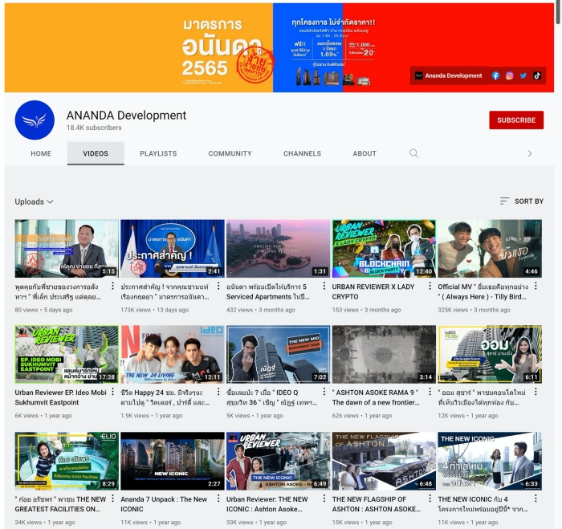The width and height of the screenshot is (562, 529).
Task: Open the SORT BY menu
Action: click(x=522, y=201)
